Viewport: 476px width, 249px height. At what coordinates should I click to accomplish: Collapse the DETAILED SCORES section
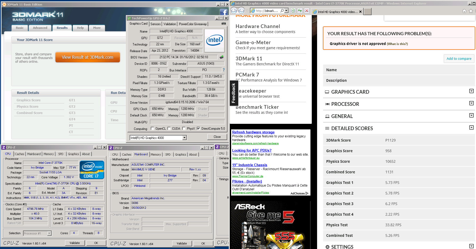click(471, 128)
